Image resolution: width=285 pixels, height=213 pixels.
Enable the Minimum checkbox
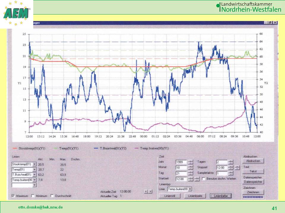[33, 196]
